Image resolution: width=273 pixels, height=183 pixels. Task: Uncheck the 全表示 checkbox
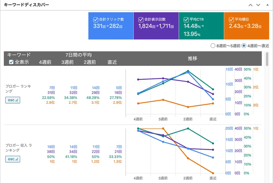coord(11,62)
